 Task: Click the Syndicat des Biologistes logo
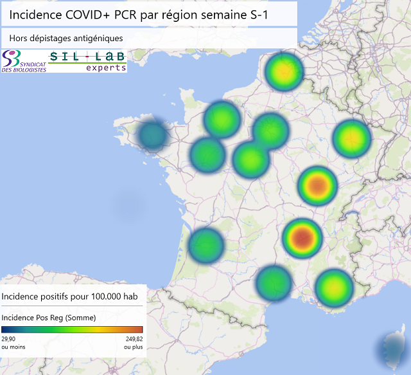[x=24, y=61]
